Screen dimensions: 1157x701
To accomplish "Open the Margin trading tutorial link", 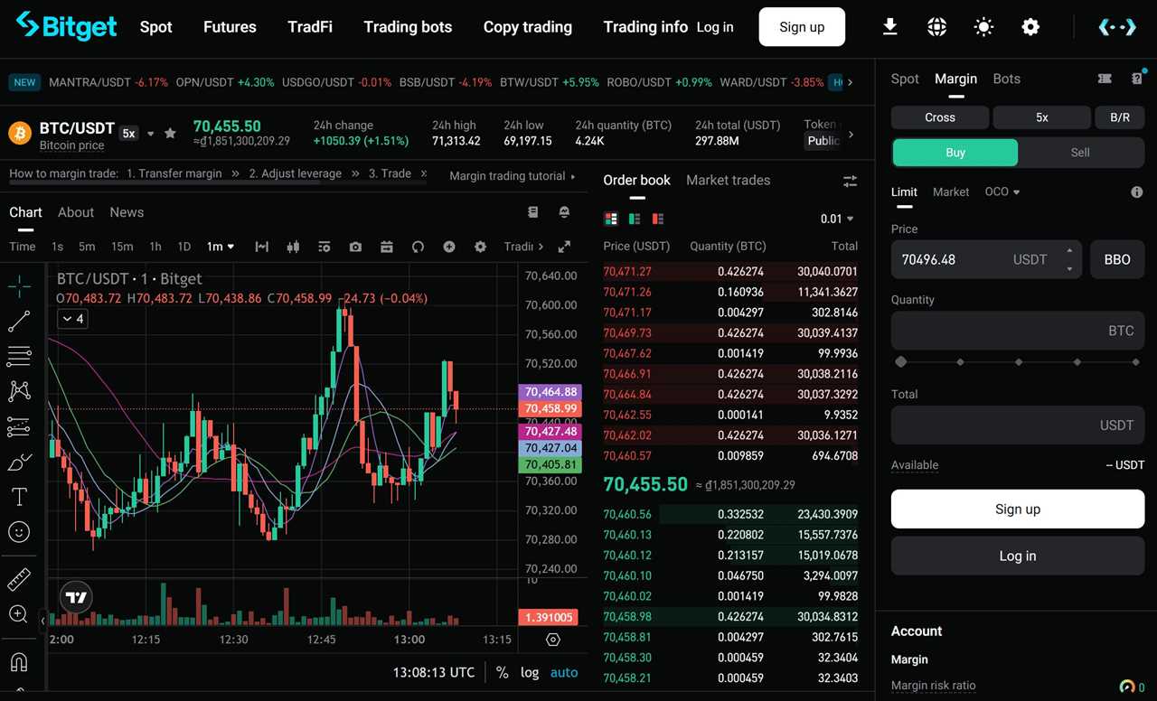I will point(509,176).
